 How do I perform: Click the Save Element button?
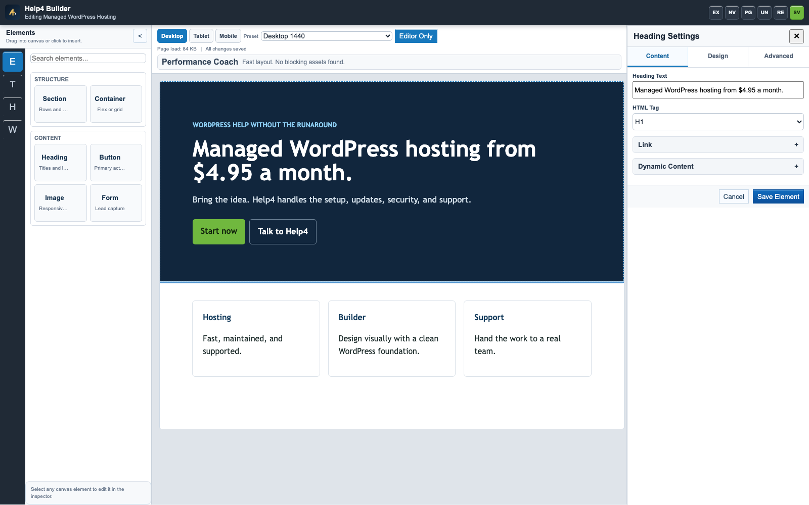tap(778, 196)
